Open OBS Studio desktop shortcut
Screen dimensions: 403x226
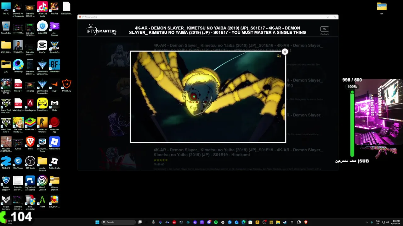[x=30, y=163]
